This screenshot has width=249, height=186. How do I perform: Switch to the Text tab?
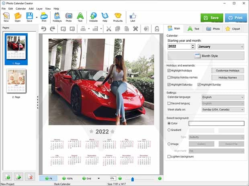193,29
